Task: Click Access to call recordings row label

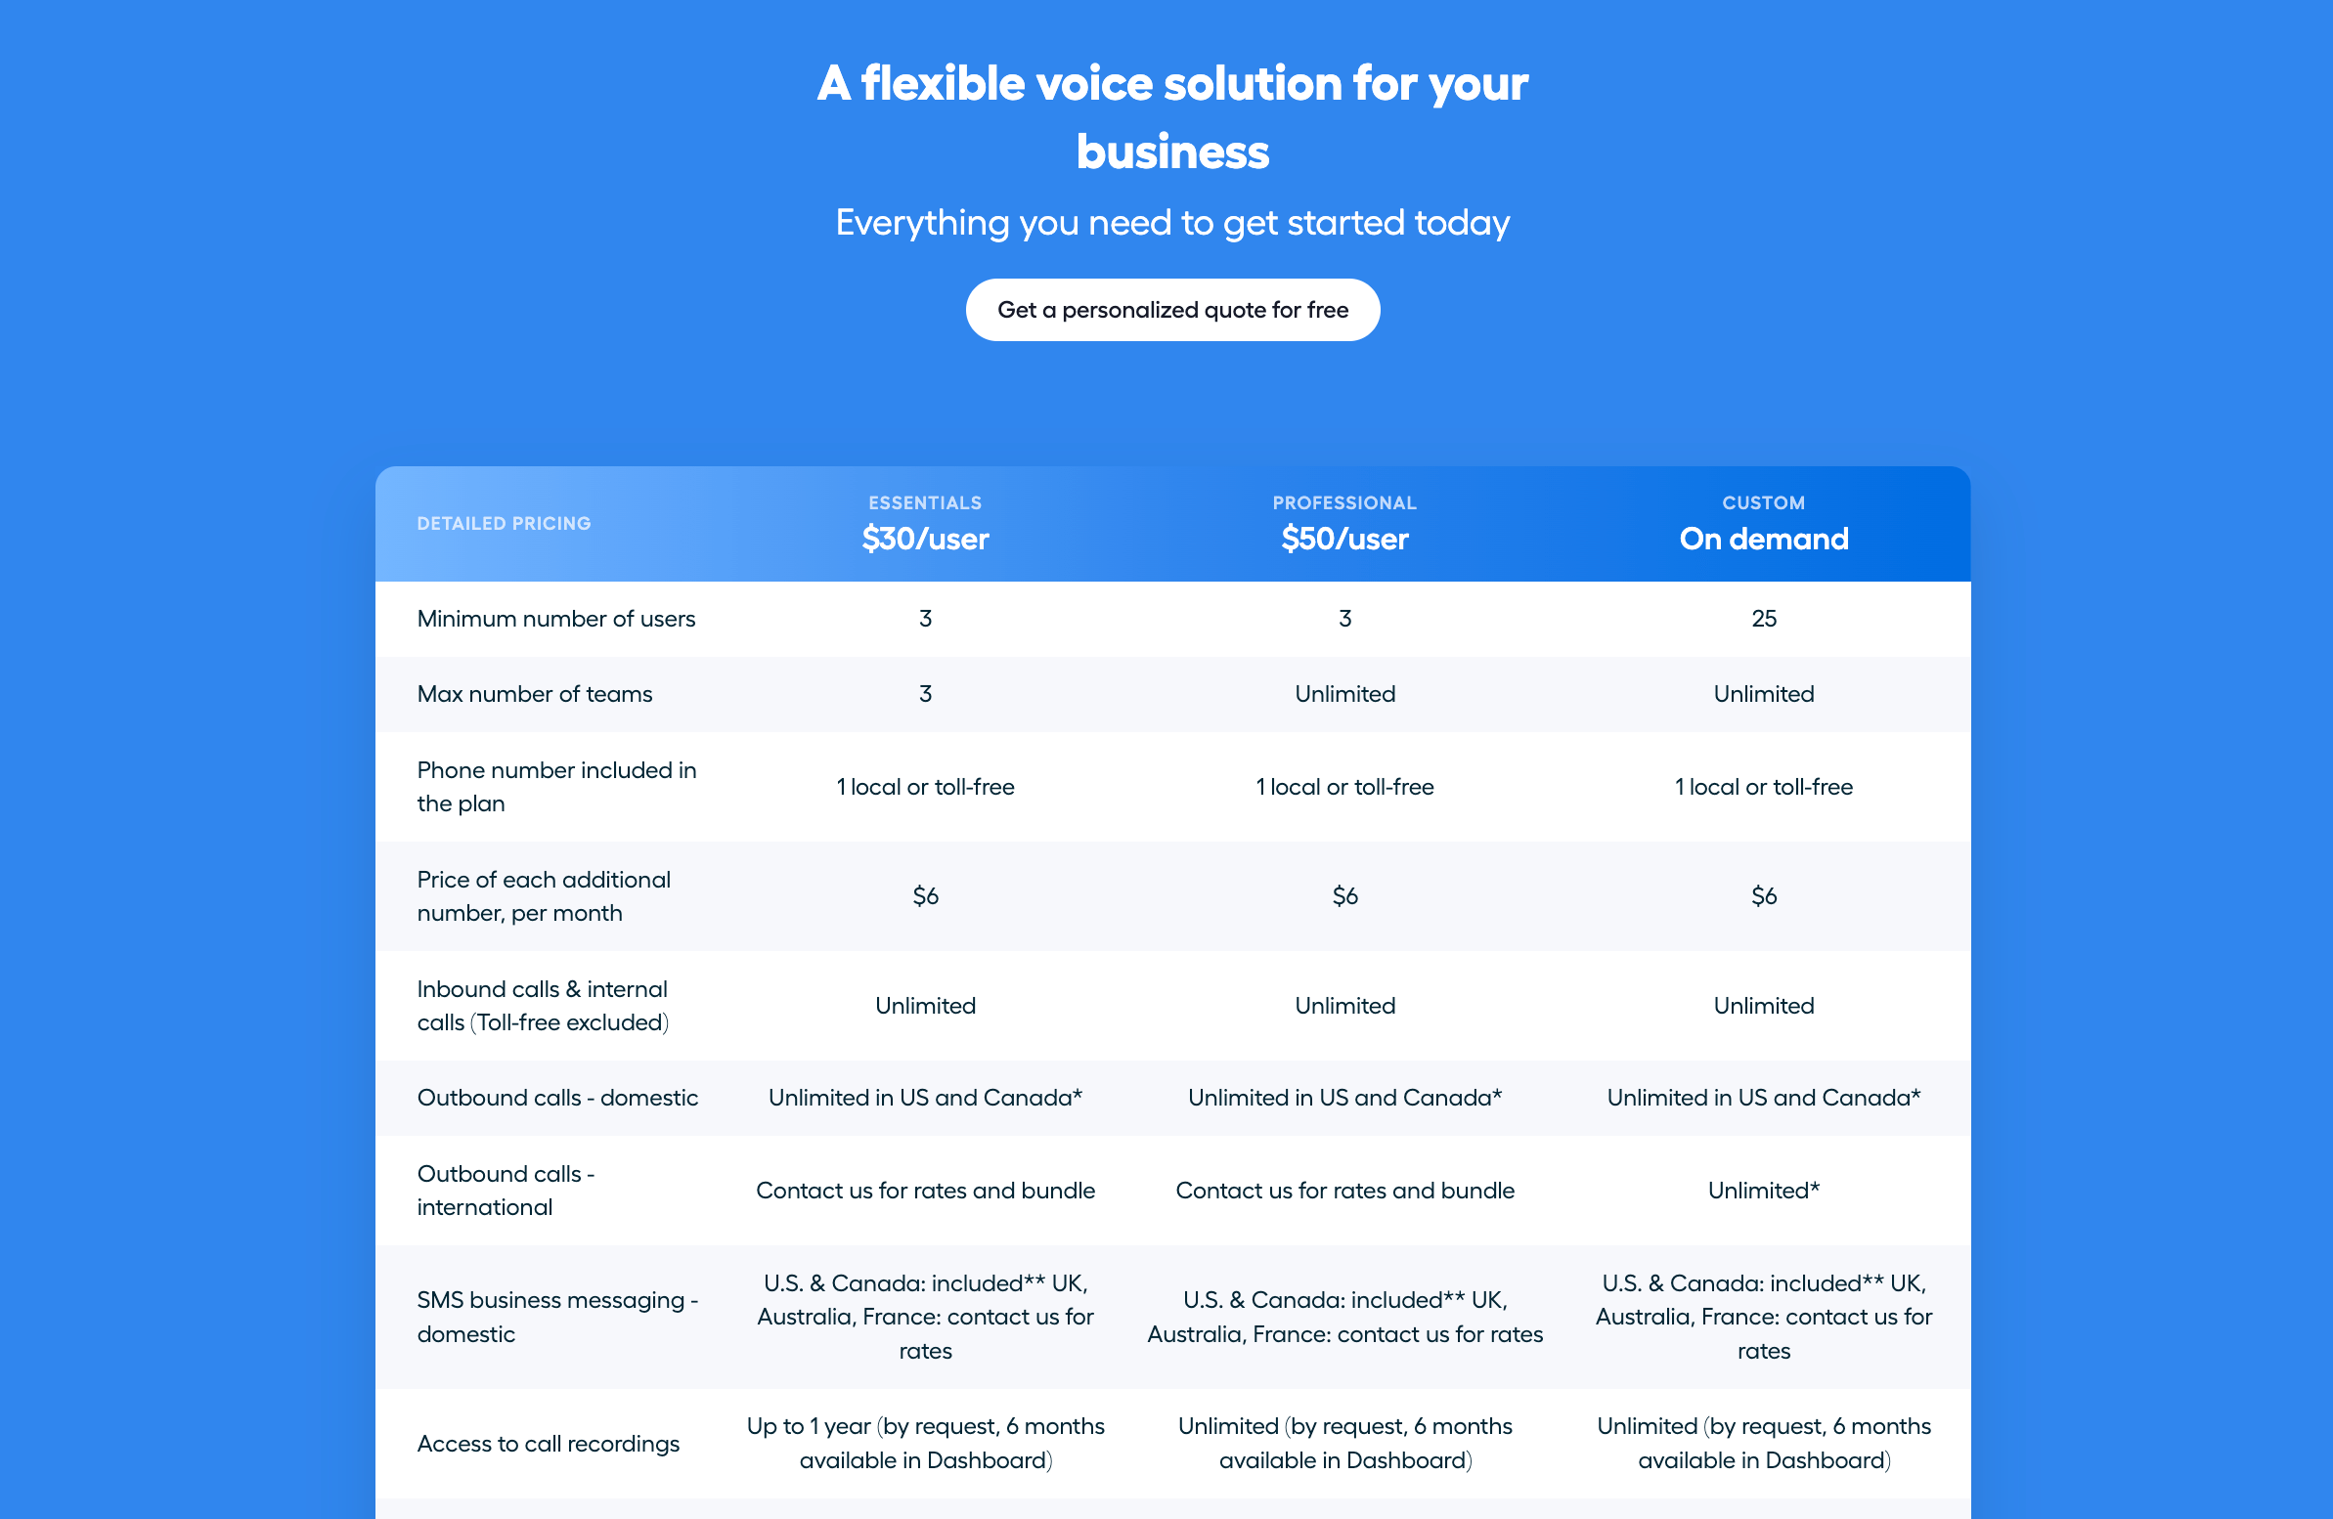Action: tap(549, 1443)
